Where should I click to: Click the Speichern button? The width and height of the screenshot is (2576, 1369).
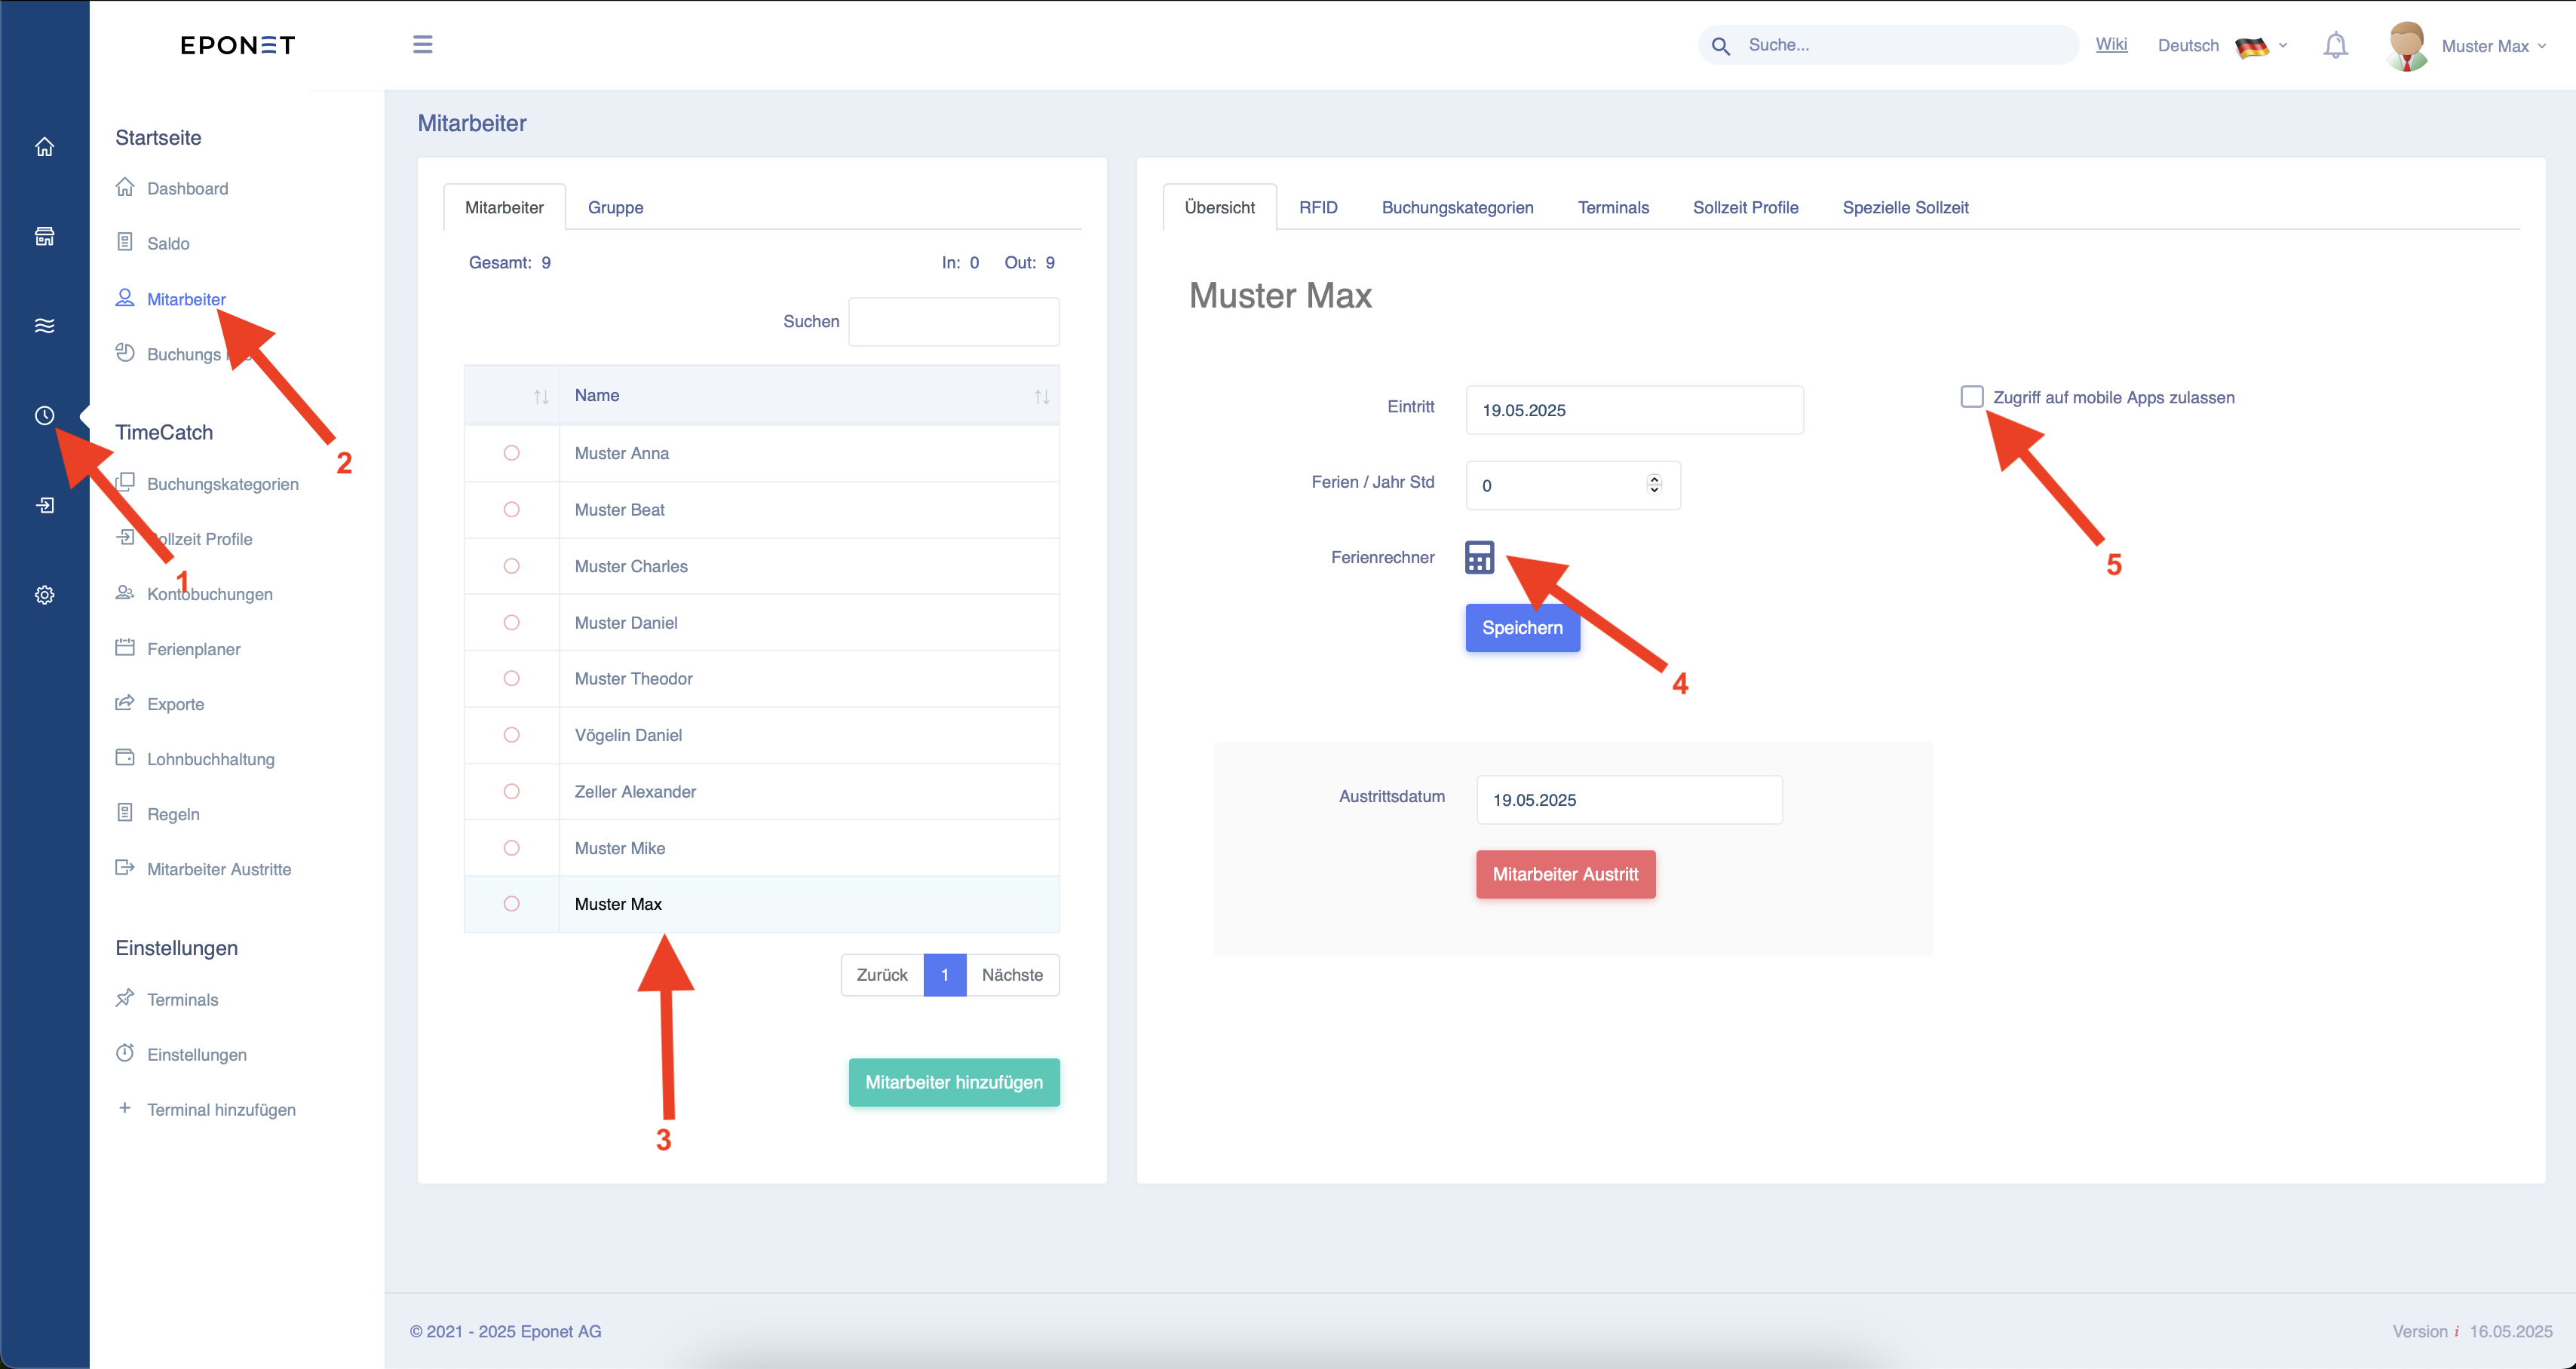(x=1522, y=628)
